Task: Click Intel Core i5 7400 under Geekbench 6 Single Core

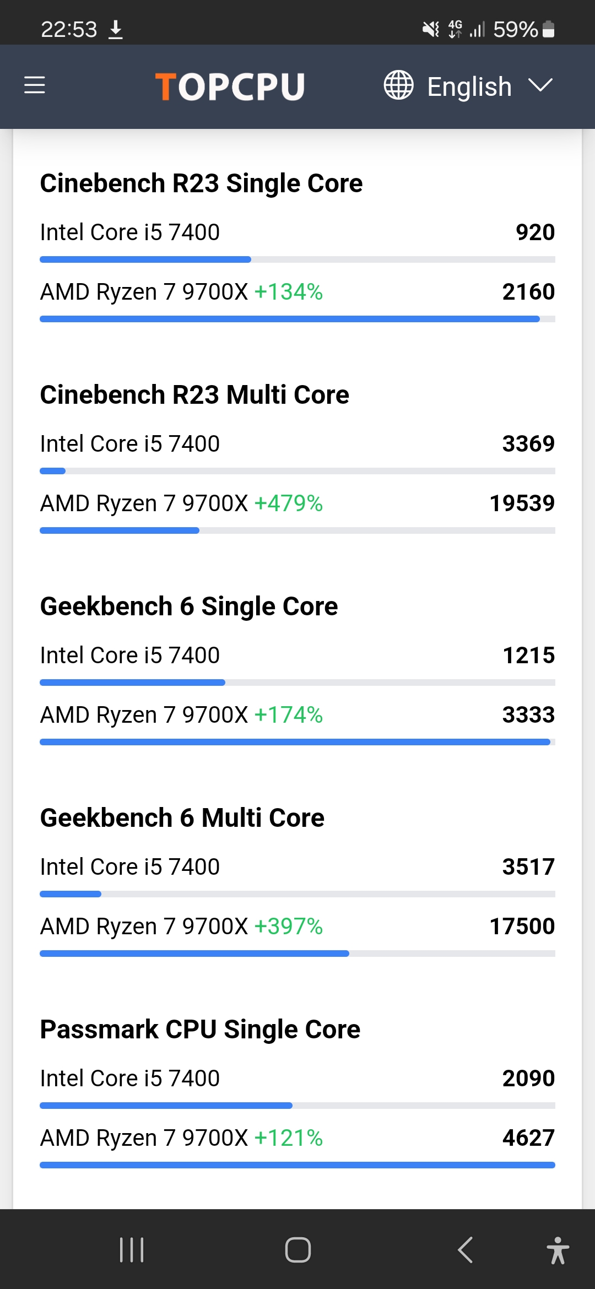Action: (130, 656)
